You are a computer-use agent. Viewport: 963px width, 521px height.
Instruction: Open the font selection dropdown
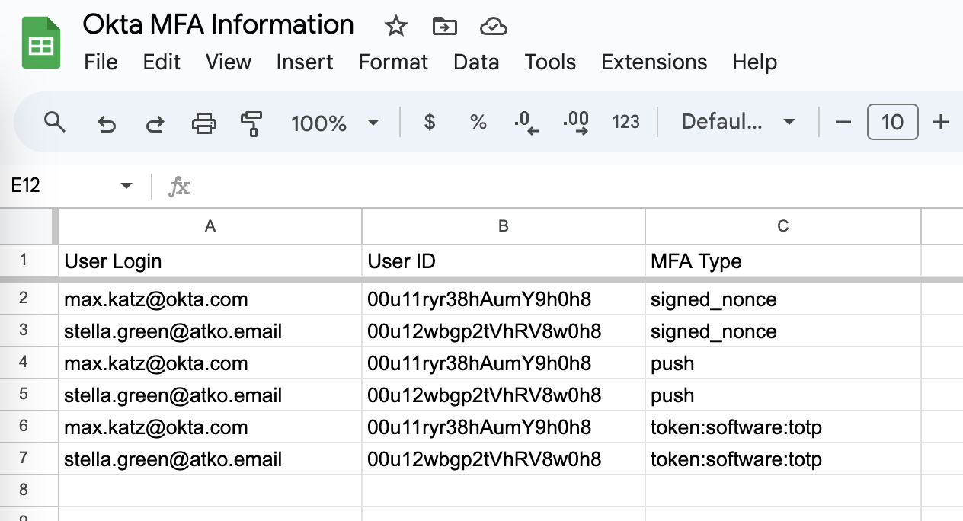(734, 122)
